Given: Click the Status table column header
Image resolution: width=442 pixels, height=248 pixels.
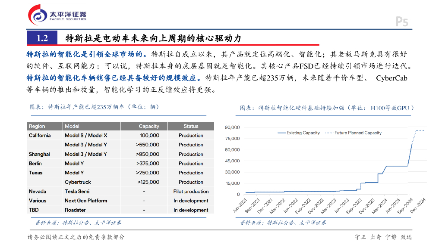Looking at the screenshot, I should click(191, 126).
